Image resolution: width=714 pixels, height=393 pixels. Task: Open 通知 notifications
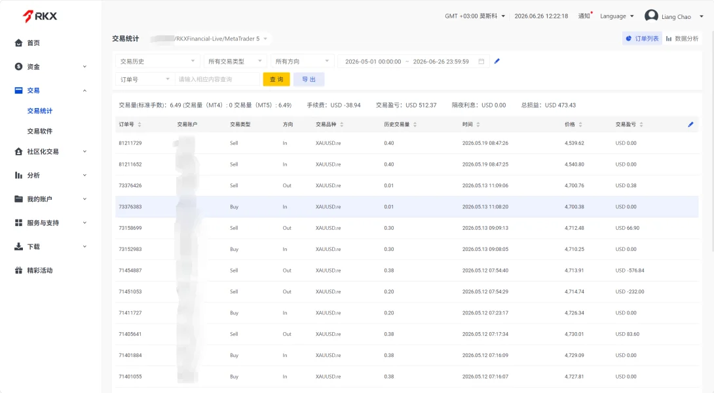click(x=585, y=16)
